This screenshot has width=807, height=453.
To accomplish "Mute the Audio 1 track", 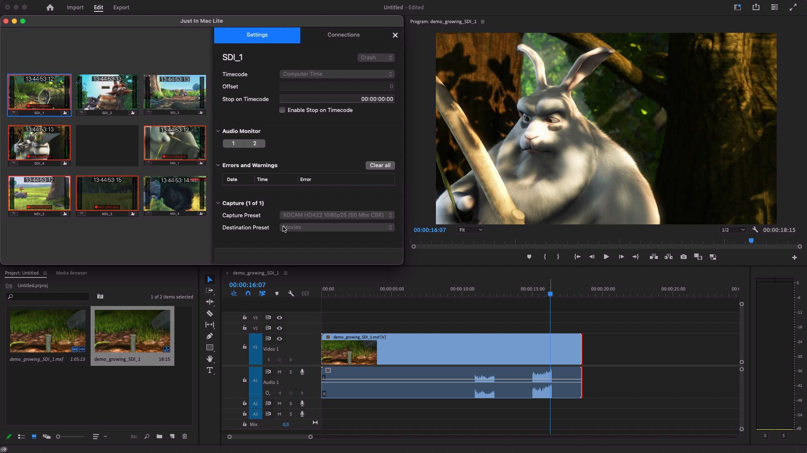I will (279, 372).
